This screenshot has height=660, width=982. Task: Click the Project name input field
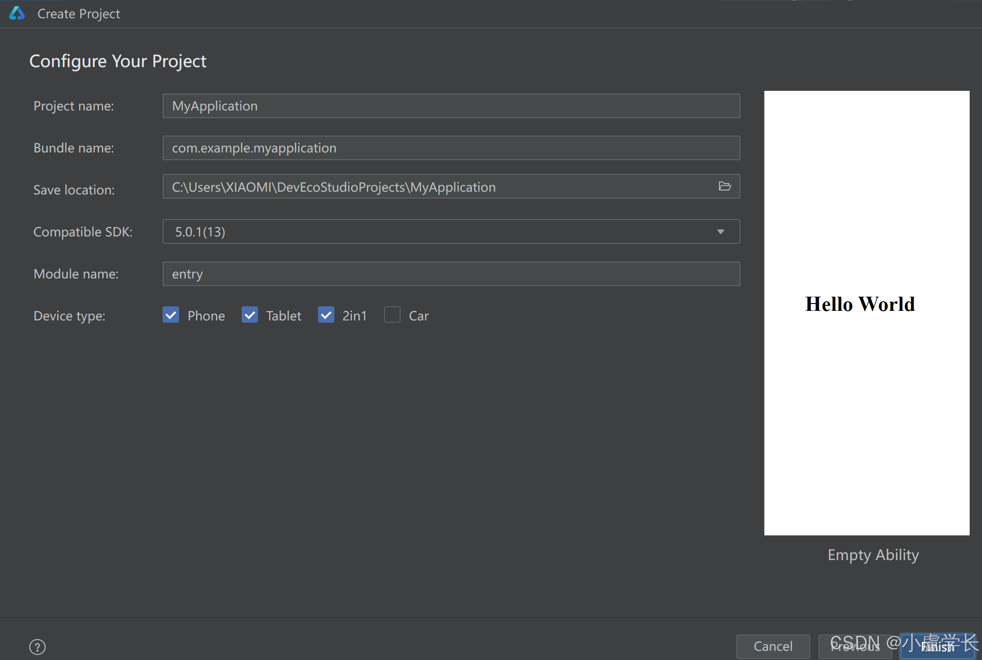(451, 106)
